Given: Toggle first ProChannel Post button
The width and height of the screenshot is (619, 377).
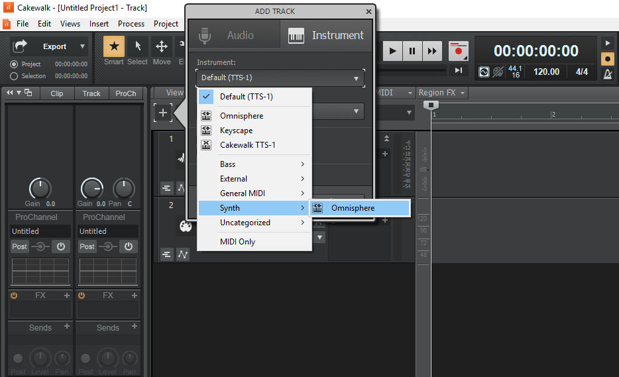Looking at the screenshot, I should pos(19,246).
